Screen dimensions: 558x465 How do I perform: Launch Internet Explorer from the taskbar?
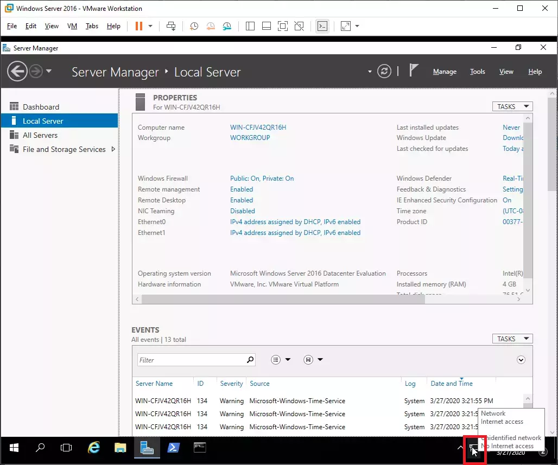tap(93, 448)
